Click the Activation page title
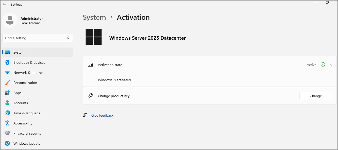338x150 pixels. (133, 17)
